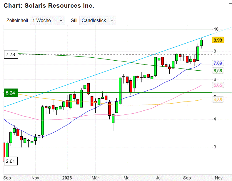The width and height of the screenshot is (232, 181).
Task: Click the "10" price axis label
Action: [216, 29]
